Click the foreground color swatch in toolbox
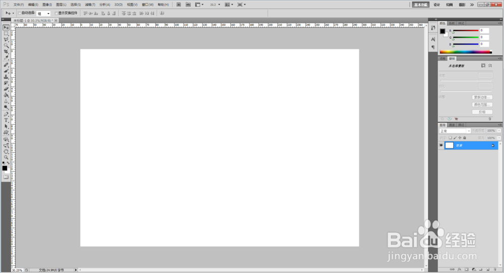Screen dimensions: 504x273 coord(5,168)
